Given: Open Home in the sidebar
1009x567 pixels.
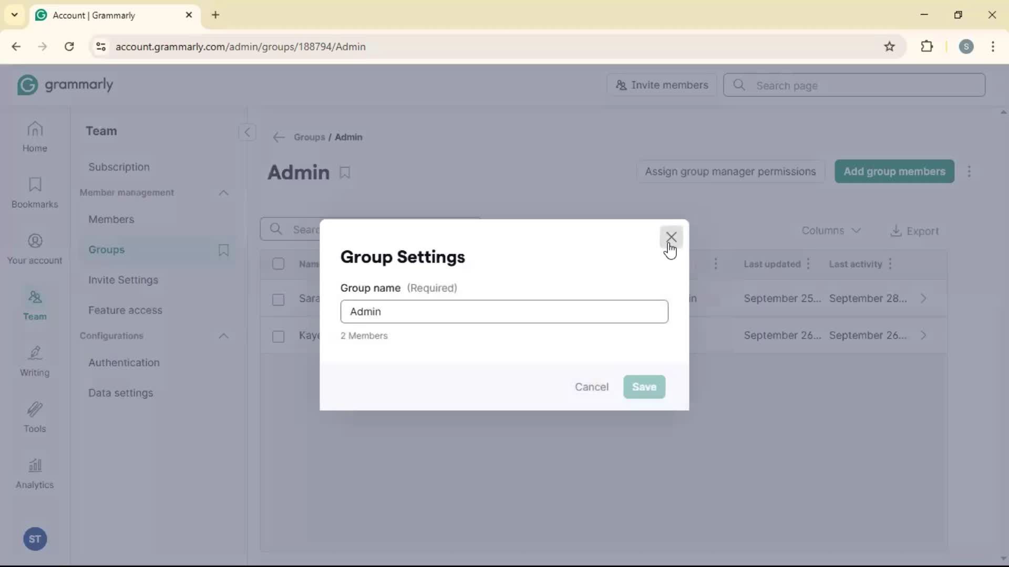Looking at the screenshot, I should (35, 136).
